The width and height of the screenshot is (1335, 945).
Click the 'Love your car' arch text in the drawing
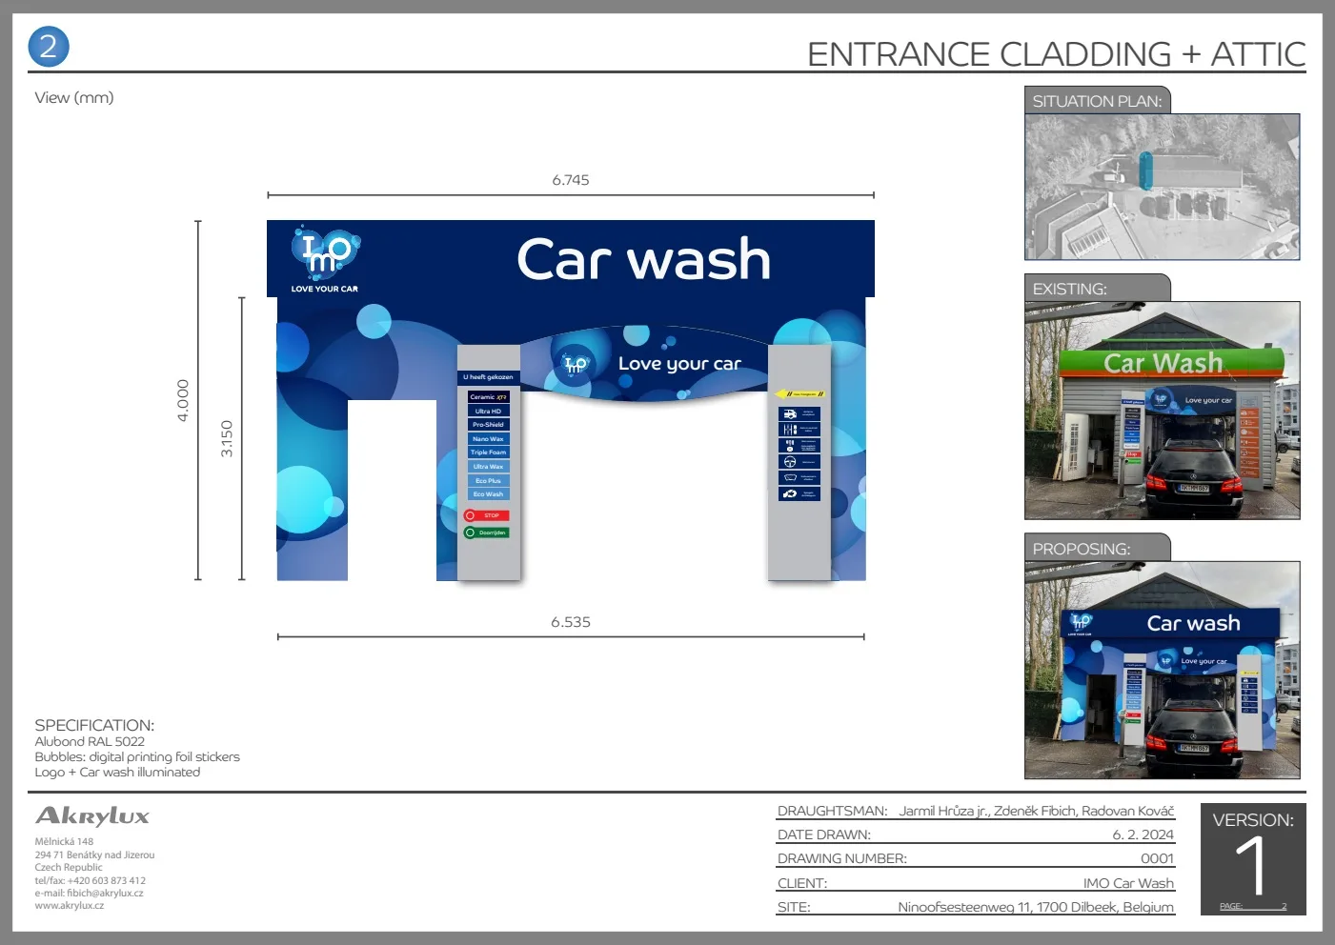tap(679, 364)
